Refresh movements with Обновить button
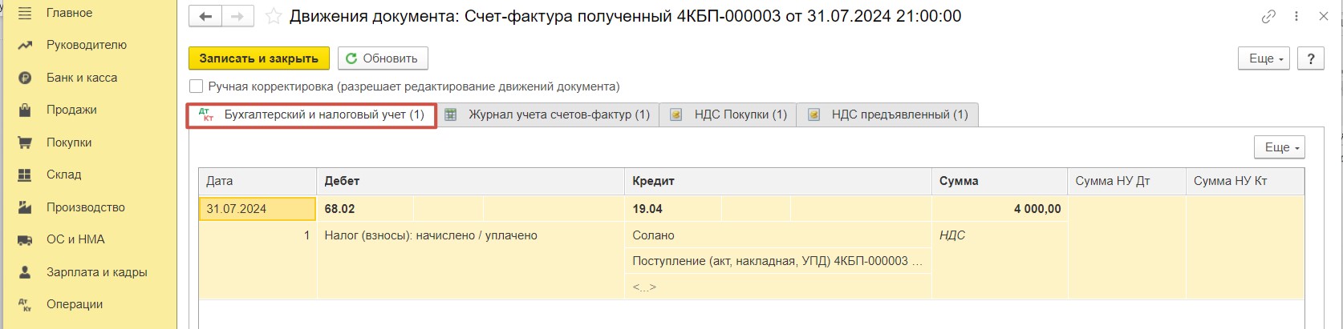Screen dimensions: 1343x329 [383, 58]
